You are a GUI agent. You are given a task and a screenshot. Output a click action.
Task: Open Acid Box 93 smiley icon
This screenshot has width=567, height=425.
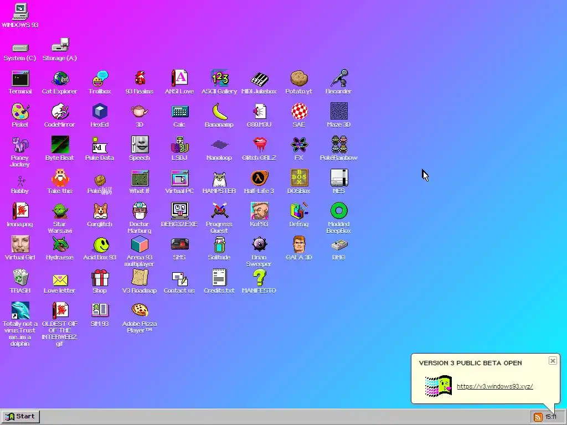101,245
